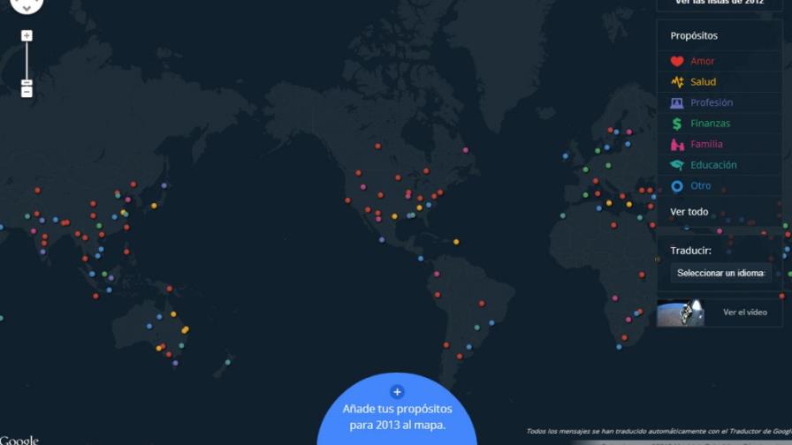Click the red heart Amor icon
Viewport: 792px width, 445px height.
coord(677,61)
